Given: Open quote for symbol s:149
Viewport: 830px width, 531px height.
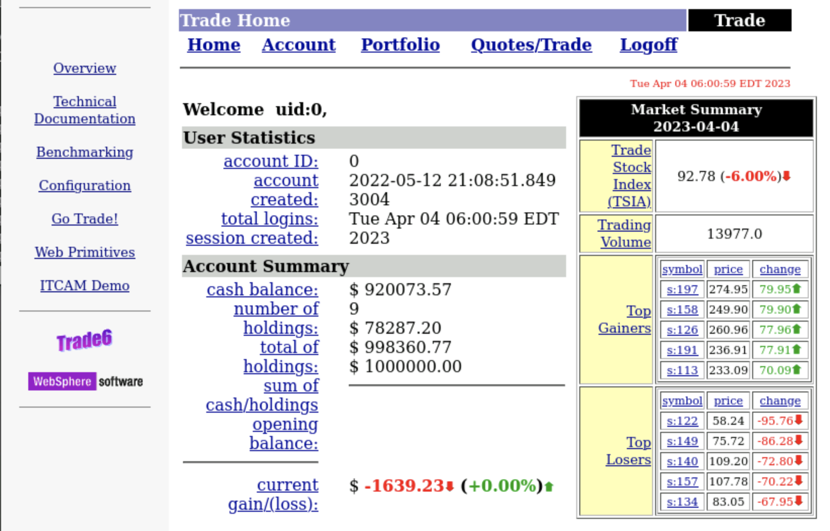Looking at the screenshot, I should click(682, 441).
